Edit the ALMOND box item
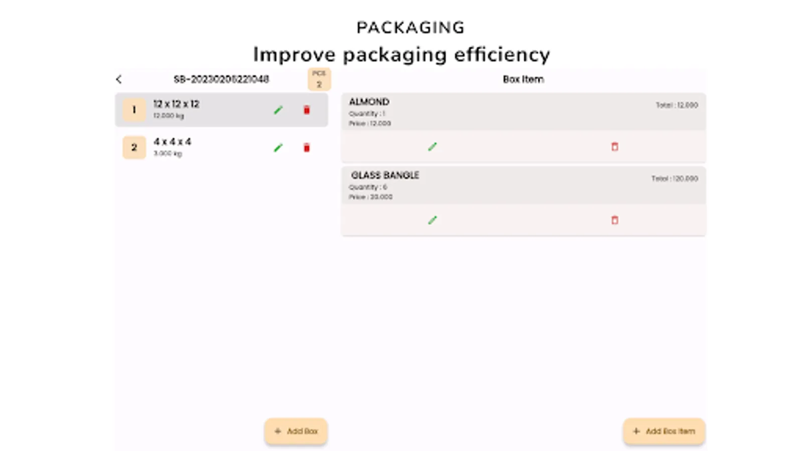The height and width of the screenshot is (451, 803). pyautogui.click(x=433, y=147)
